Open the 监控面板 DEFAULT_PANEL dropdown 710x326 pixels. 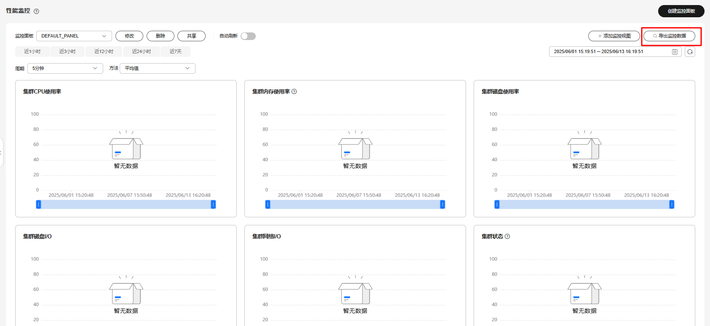[x=74, y=36]
